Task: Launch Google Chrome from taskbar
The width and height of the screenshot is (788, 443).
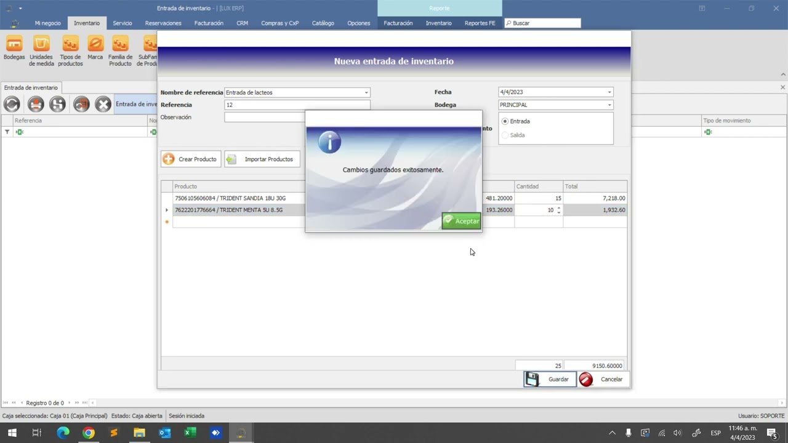Action: 89,433
